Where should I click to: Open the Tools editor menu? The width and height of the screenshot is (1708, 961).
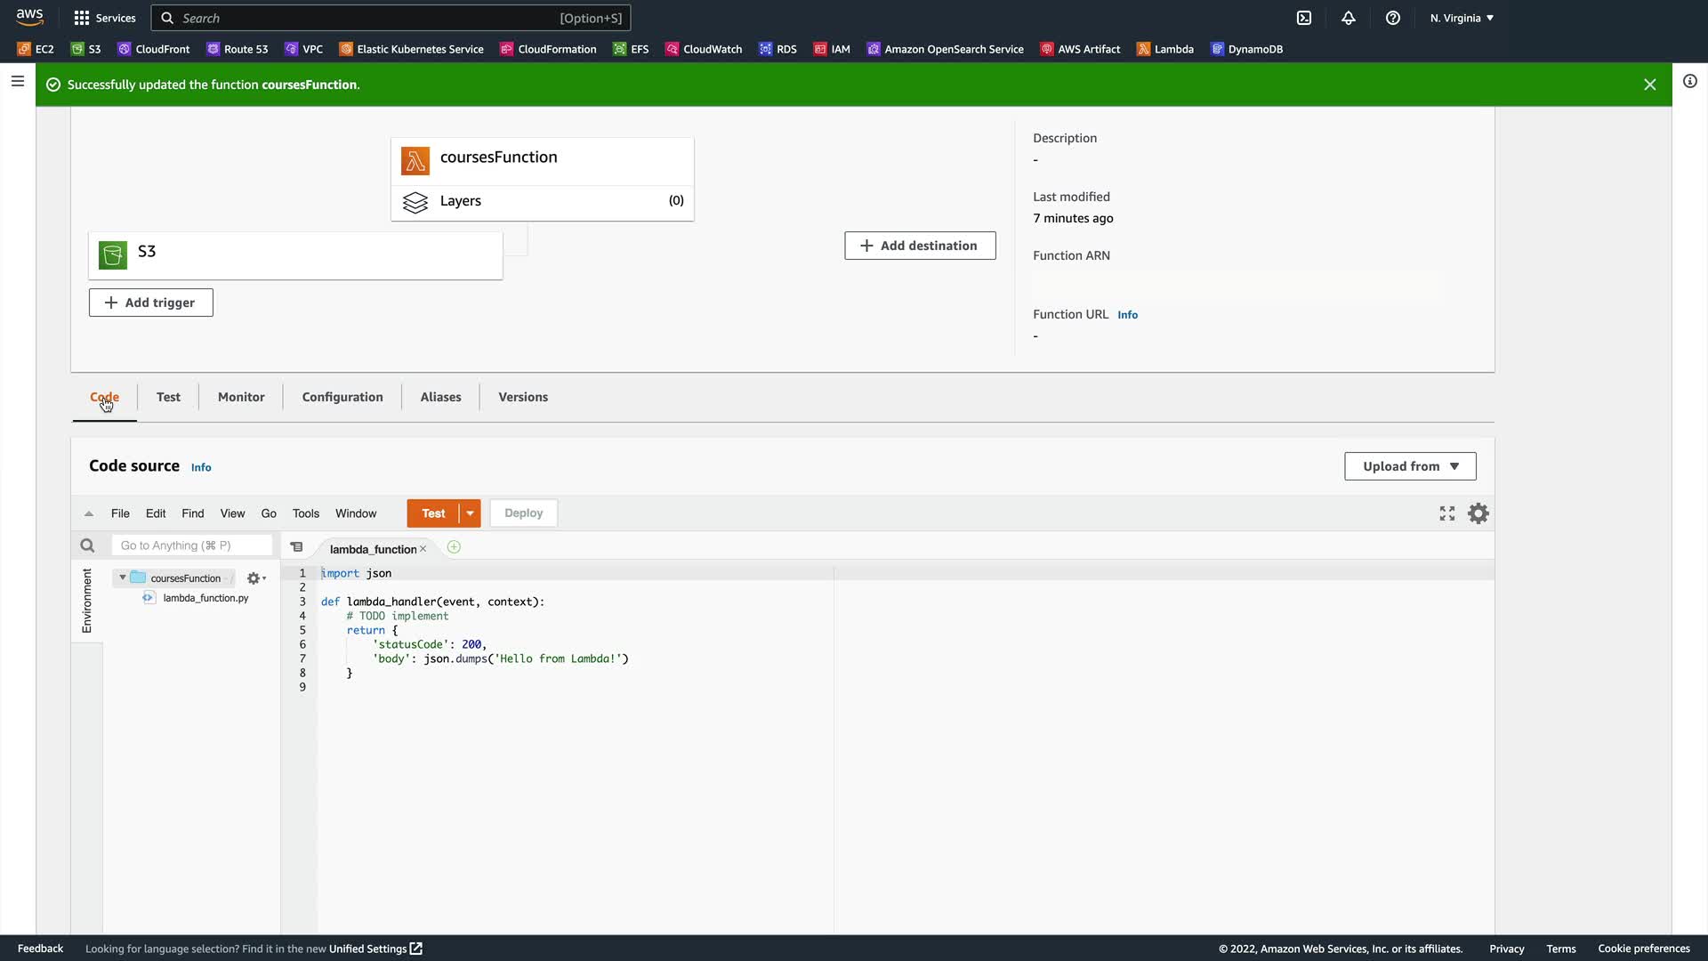point(305,513)
